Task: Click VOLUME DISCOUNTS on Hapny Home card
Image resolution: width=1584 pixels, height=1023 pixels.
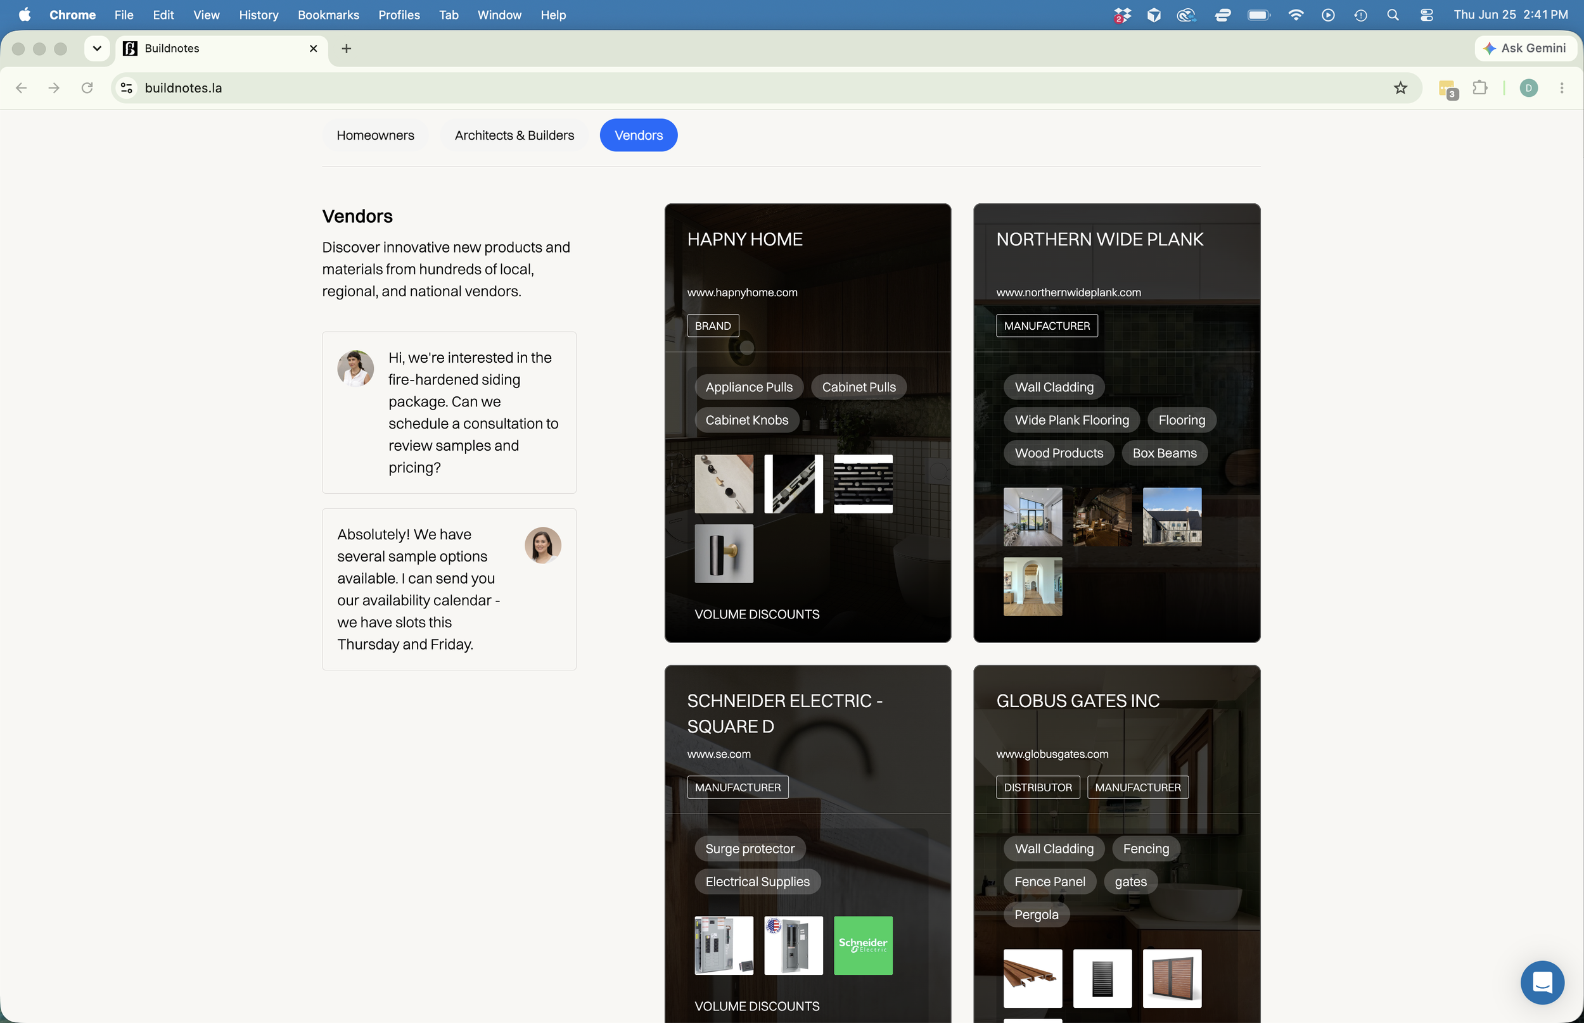Action: 757,615
